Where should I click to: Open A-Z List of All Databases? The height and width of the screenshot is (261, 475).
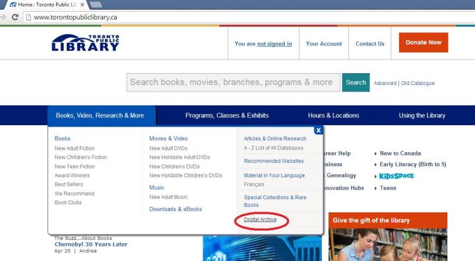[x=274, y=148]
